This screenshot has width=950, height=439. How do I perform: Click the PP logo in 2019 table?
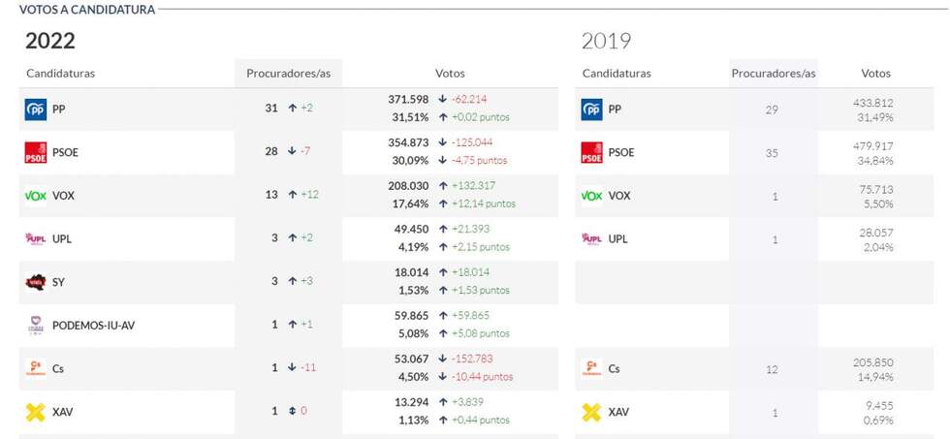coord(591,110)
